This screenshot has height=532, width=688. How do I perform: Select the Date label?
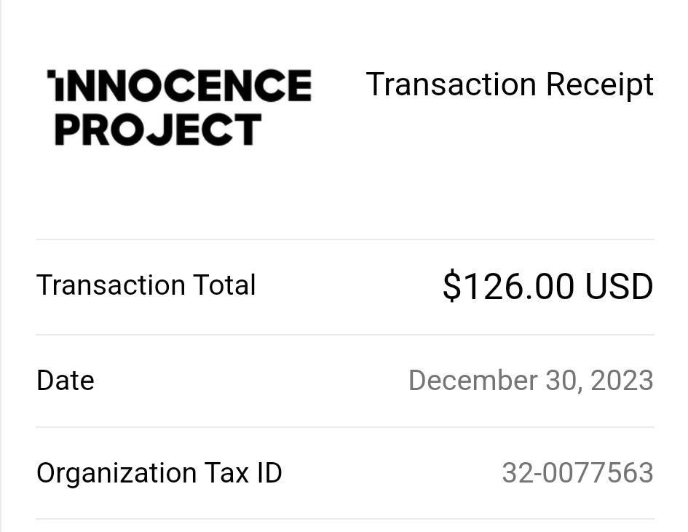point(66,380)
